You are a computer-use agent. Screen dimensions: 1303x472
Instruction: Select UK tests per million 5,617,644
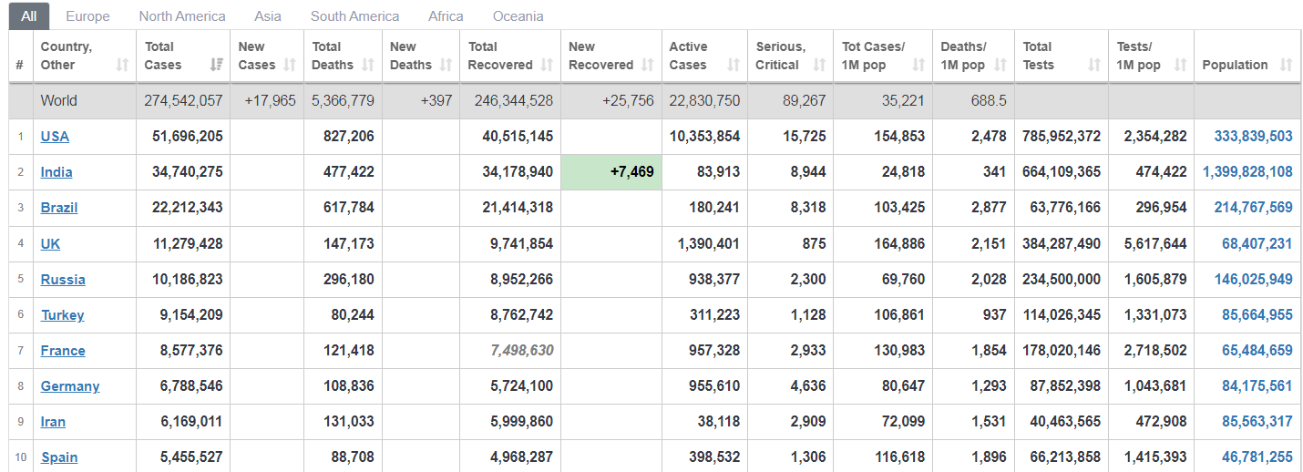click(x=1155, y=243)
